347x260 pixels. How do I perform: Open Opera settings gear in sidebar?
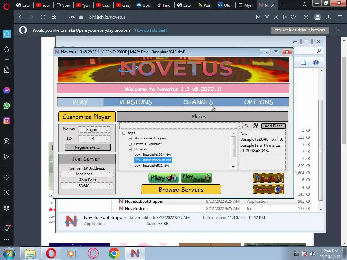7,208
